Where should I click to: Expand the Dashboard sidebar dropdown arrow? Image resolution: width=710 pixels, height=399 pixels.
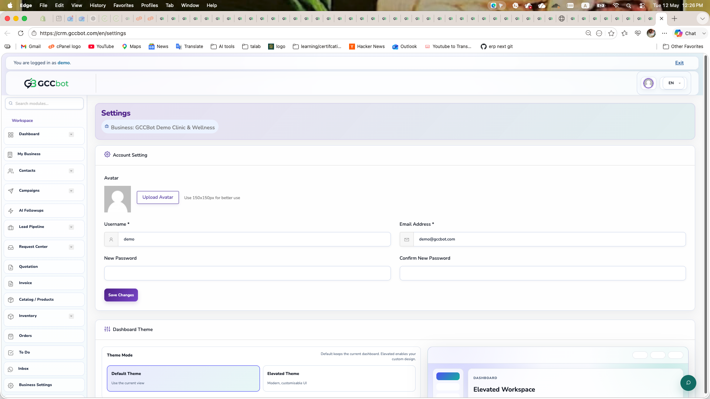[71, 134]
